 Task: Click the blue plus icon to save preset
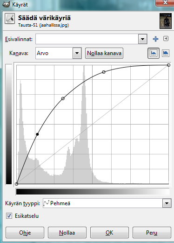[155, 39]
